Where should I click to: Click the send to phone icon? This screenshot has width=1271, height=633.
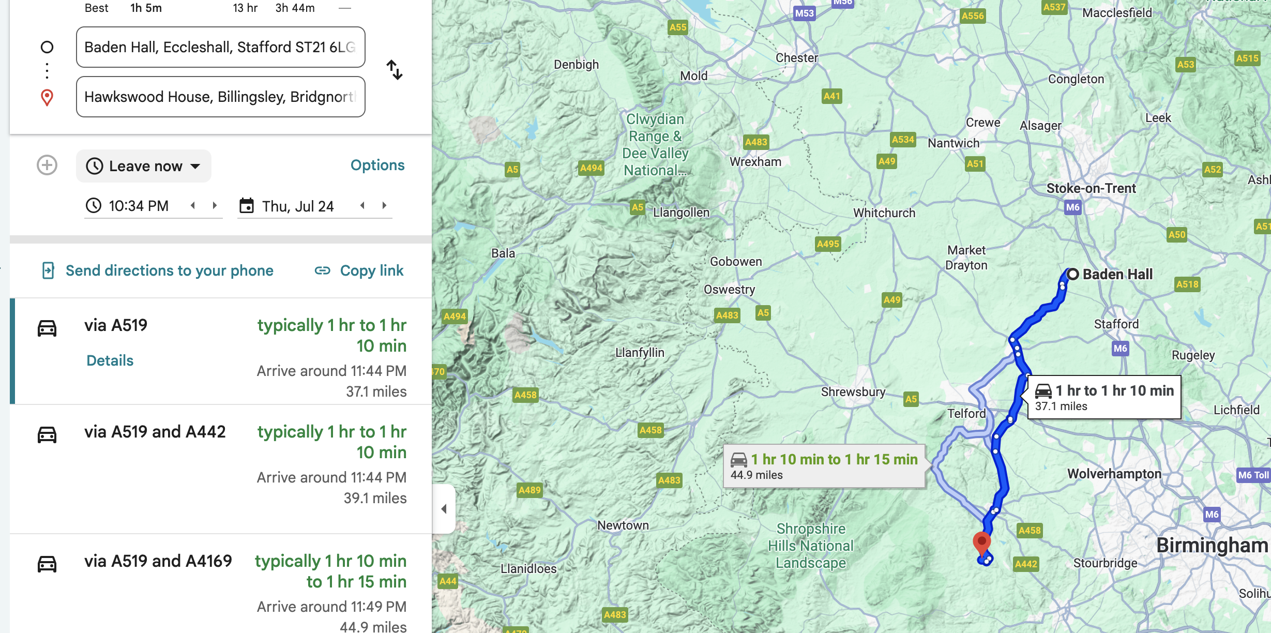pyautogui.click(x=48, y=270)
